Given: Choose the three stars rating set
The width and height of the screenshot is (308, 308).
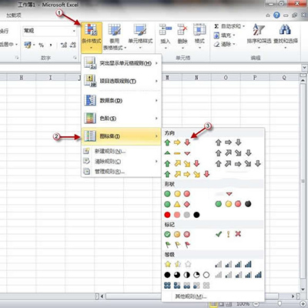Looking at the screenshot, I should pos(178,264).
